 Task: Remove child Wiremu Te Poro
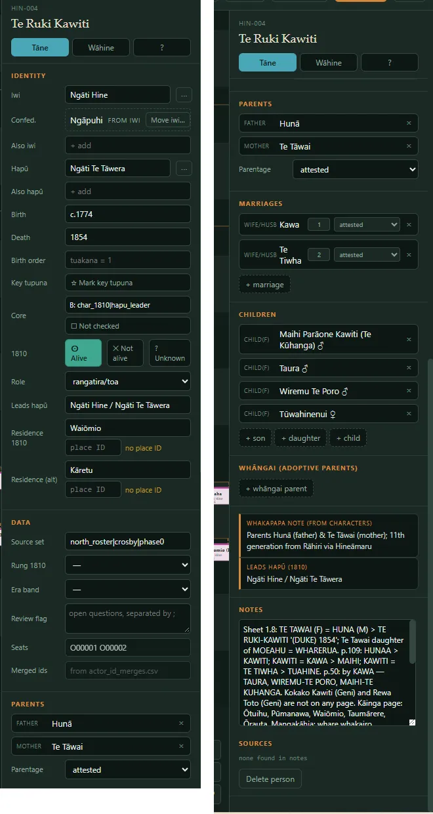coord(409,391)
